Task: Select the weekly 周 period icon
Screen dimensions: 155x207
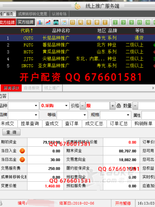Action: [x=81, y=22]
